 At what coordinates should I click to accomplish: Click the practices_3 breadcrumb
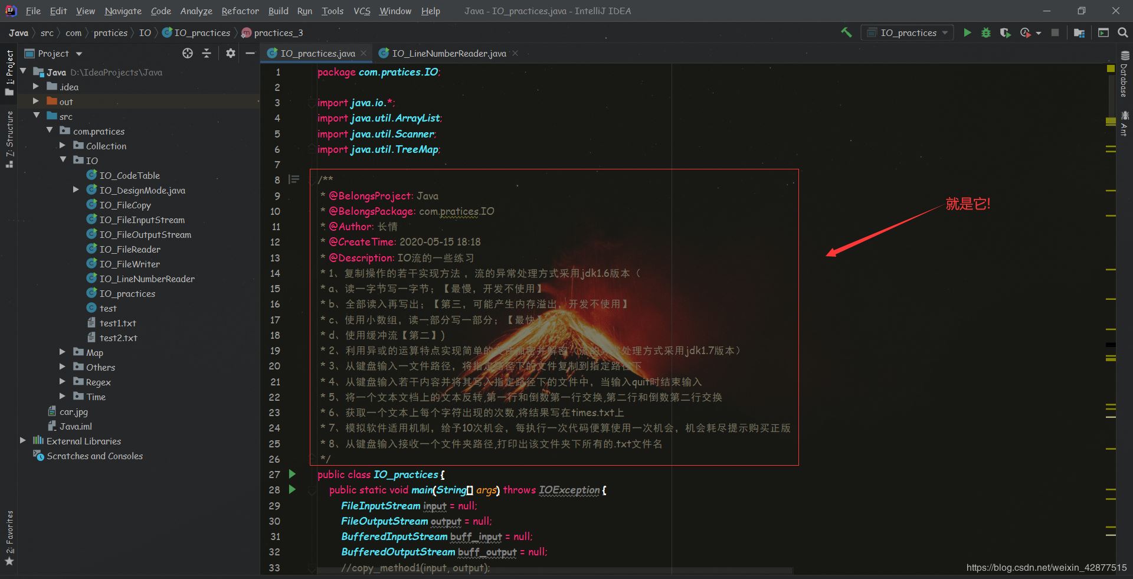(273, 32)
